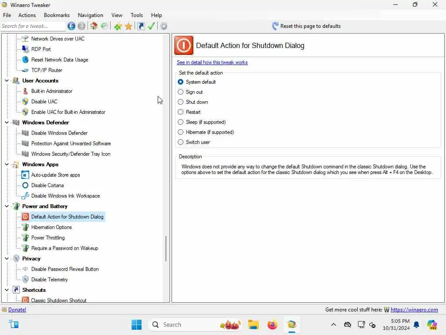Click the Donate! link
446x335 pixels.
17,310
